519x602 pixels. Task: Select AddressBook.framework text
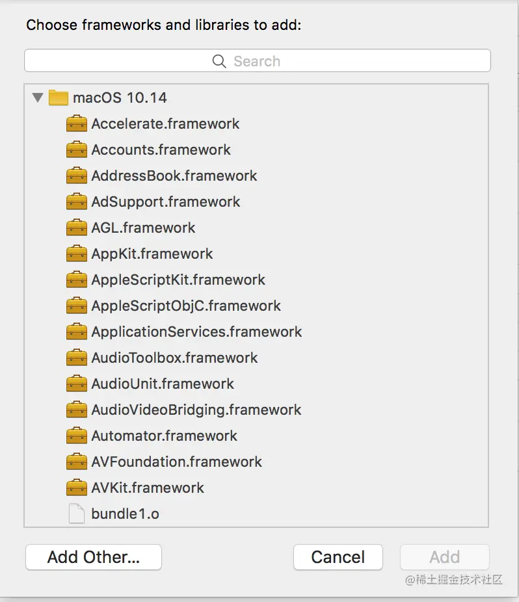[174, 176]
